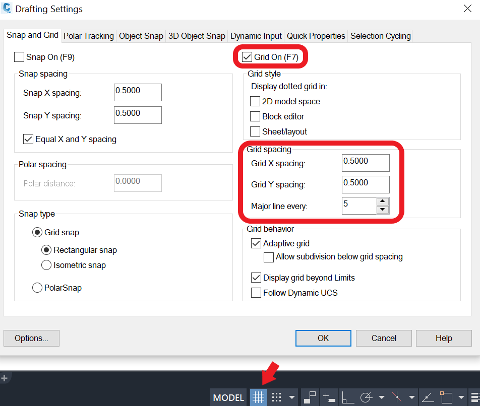This screenshot has height=406, width=480.
Task: Toggle Ortho mode icon in status bar
Action: (x=348, y=397)
